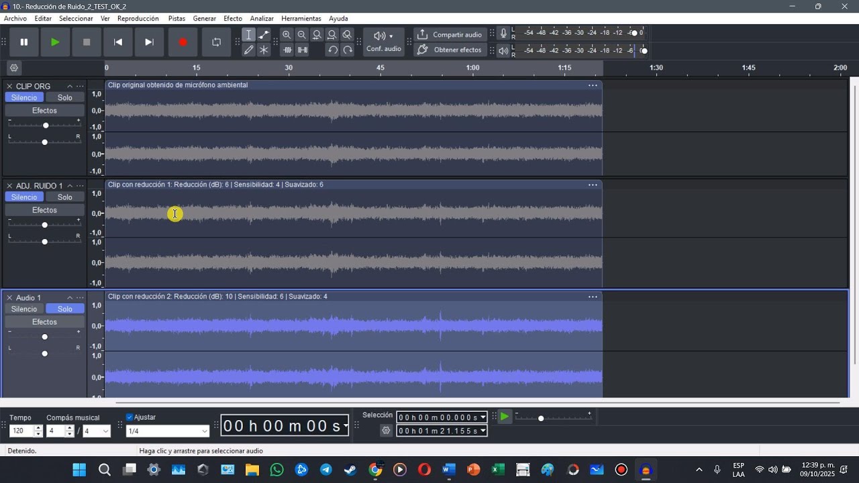Click pan slider on ADJ. RUIDO 1 track
Image resolution: width=859 pixels, height=483 pixels.
[x=44, y=241]
